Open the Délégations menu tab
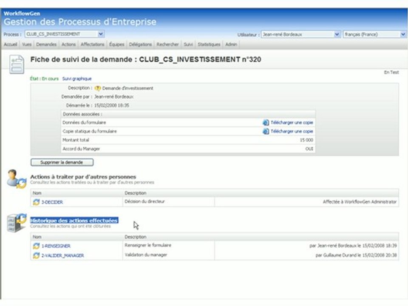Screen dimensions: 408x306 [140, 45]
